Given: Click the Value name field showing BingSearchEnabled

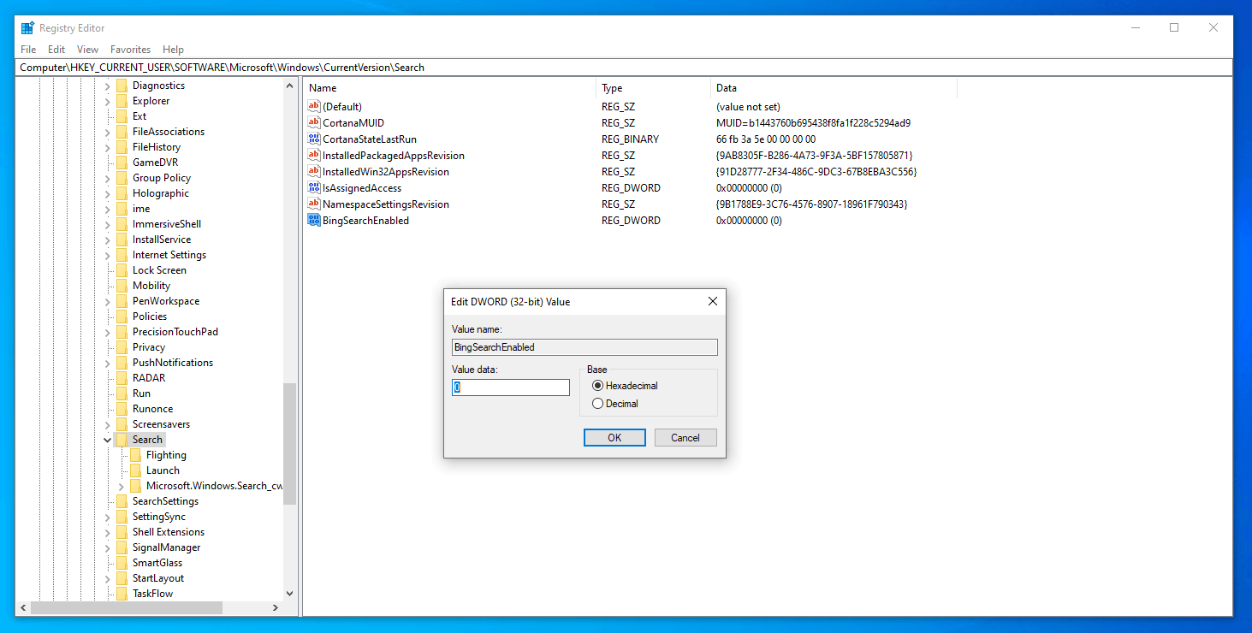Looking at the screenshot, I should click(584, 347).
